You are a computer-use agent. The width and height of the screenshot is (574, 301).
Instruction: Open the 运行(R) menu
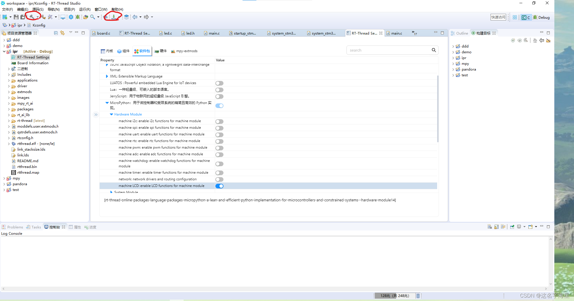(85, 9)
